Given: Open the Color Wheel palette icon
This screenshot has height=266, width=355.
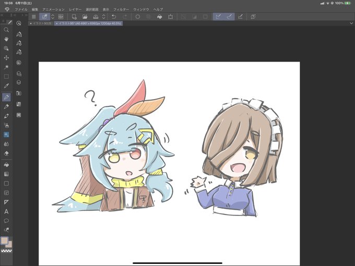Looking at the screenshot, I should (x=19, y=63).
